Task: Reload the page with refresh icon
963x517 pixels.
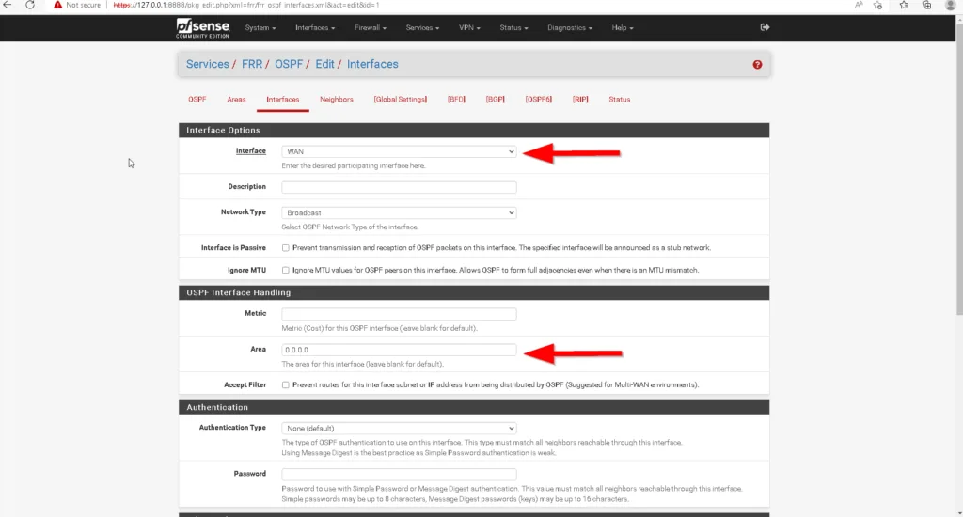Action: tap(29, 5)
